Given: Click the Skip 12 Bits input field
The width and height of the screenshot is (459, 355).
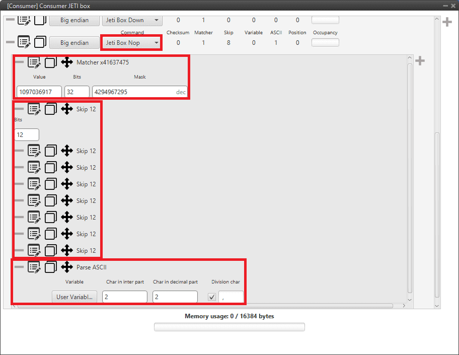Looking at the screenshot, I should 27,134.
